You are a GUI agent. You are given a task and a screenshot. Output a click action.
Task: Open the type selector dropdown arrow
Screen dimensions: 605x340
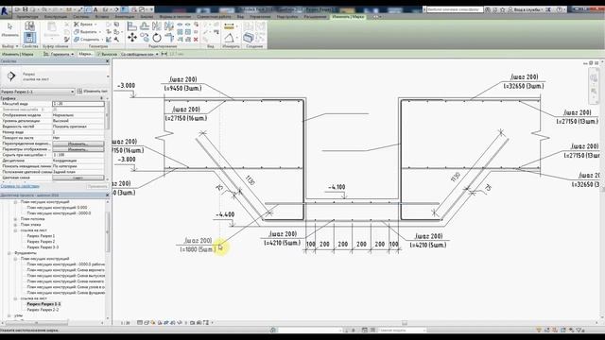(108, 76)
